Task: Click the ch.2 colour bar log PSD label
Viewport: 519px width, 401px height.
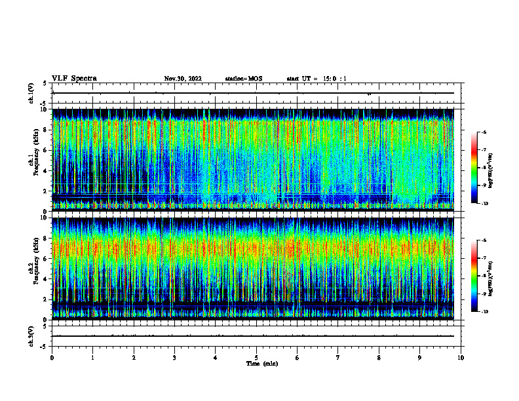Action: (x=491, y=279)
